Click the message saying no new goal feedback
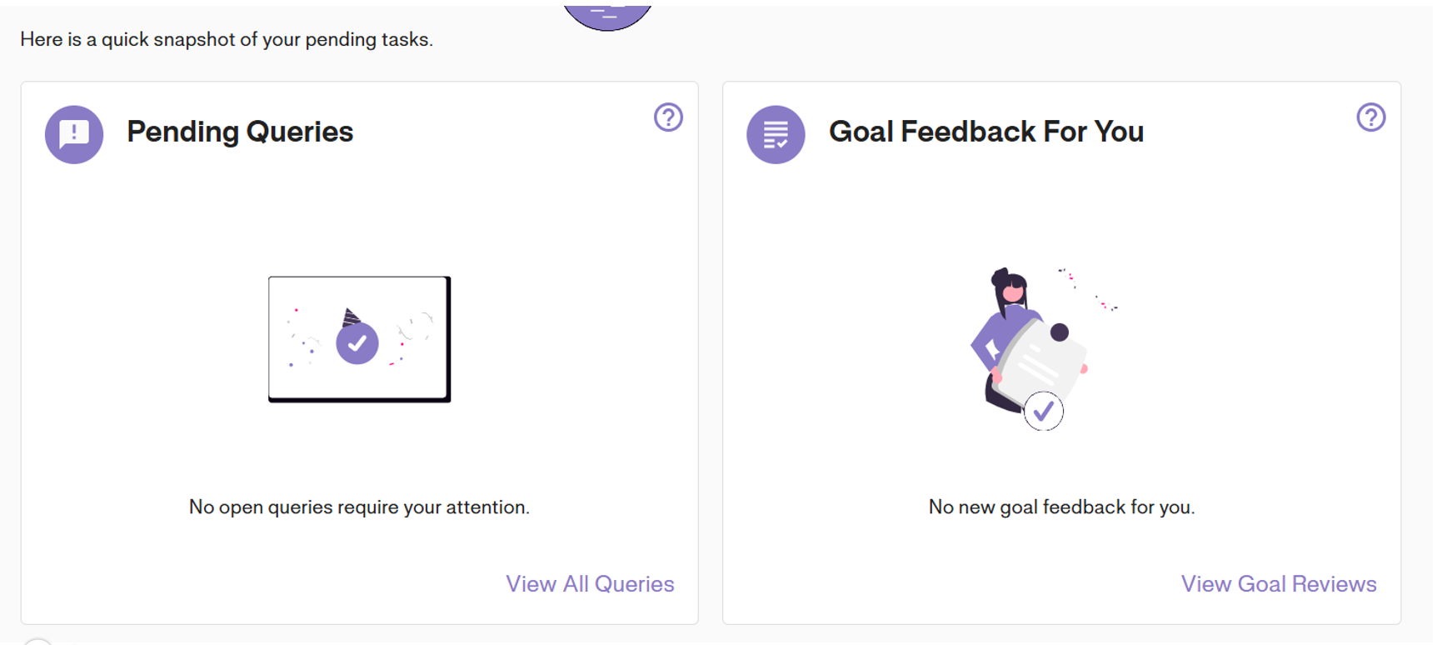Viewport: 1442px width, 645px height. 1061,507
